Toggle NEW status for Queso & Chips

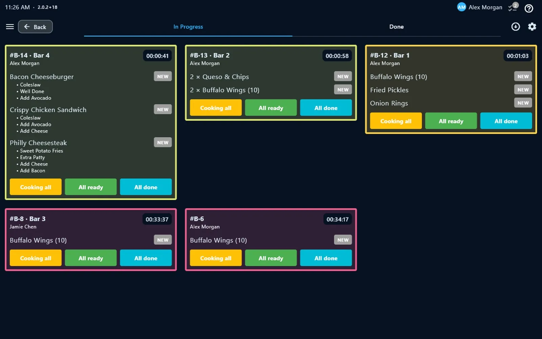(x=343, y=76)
